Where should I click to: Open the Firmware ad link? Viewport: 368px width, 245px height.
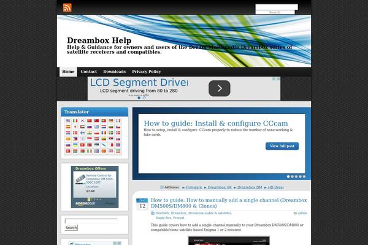(192, 187)
